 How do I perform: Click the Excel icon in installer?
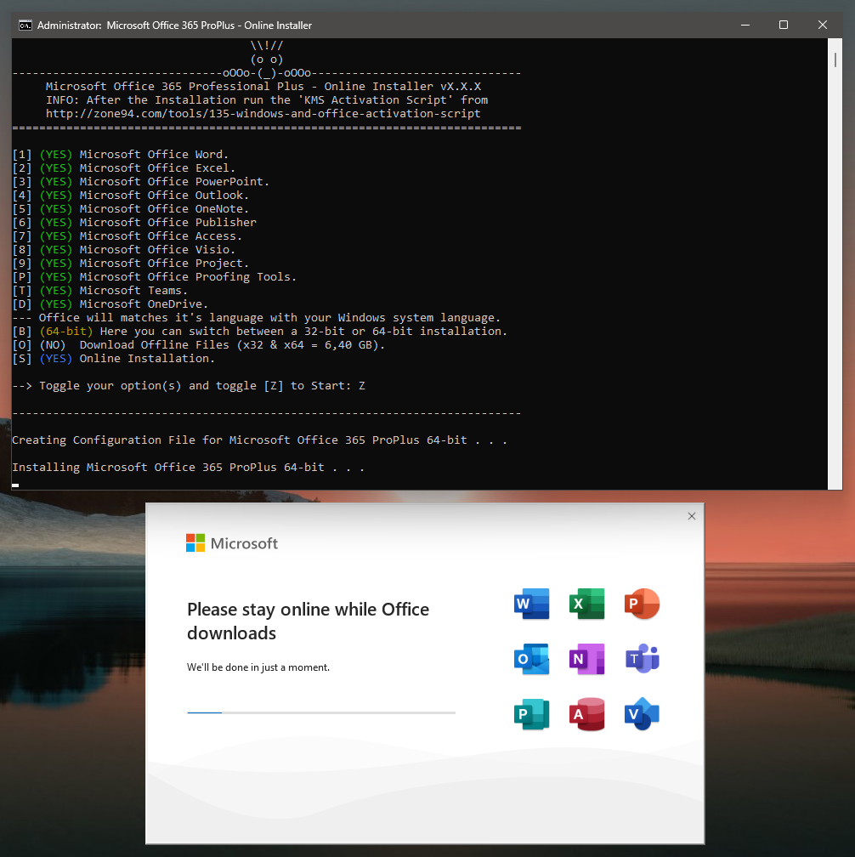586,604
